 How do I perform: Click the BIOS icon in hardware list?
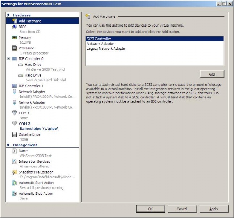[15, 27]
